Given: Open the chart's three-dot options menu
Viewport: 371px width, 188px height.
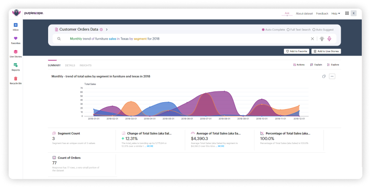Looking at the screenshot, I should tap(332, 76).
